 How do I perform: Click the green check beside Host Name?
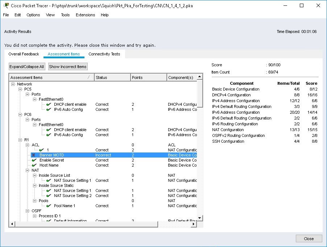click(34, 165)
